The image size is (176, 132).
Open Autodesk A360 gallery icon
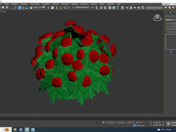pos(143,8)
